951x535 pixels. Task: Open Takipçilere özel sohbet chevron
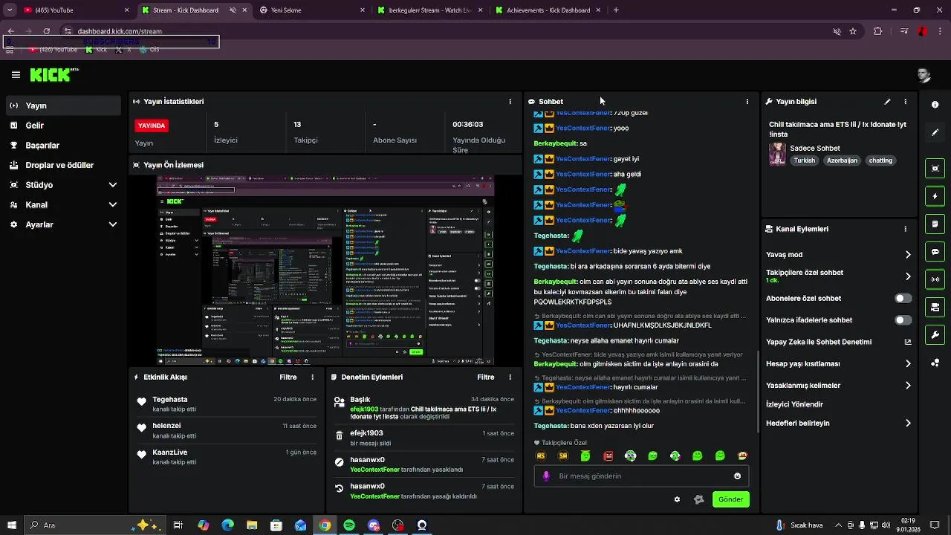click(x=908, y=276)
